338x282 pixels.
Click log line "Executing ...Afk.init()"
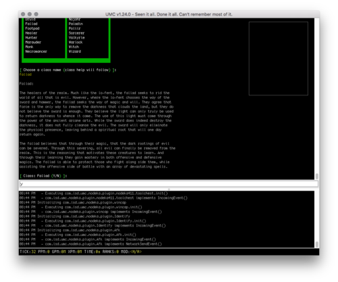[x=78, y=235]
